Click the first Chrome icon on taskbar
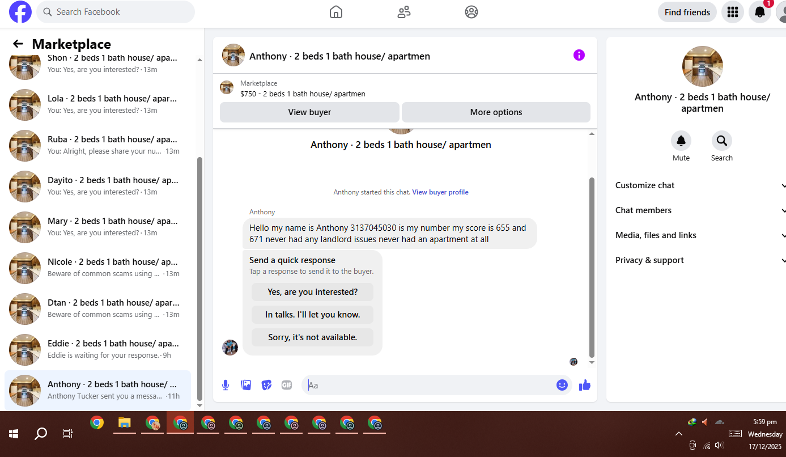Viewport: 786px width, 457px height. (97, 423)
